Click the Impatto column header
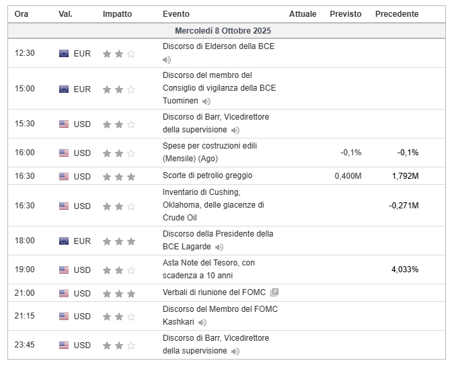The height and width of the screenshot is (367, 452). pyautogui.click(x=117, y=14)
